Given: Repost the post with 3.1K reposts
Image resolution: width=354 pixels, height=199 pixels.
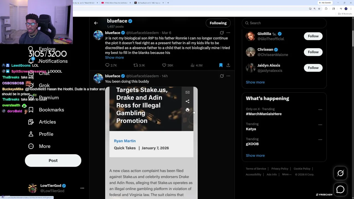Looking at the screenshot, I should (139, 65).
